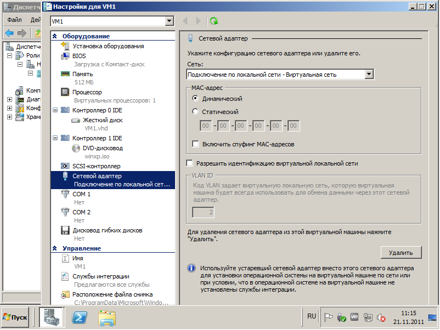440x330 pixels.
Task: Enable Включить спуфинг MAC-адресов checkbox
Action: coord(195,144)
